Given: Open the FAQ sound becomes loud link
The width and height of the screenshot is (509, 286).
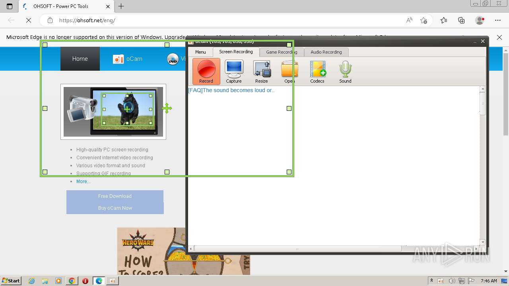Looking at the screenshot, I should 231,90.
